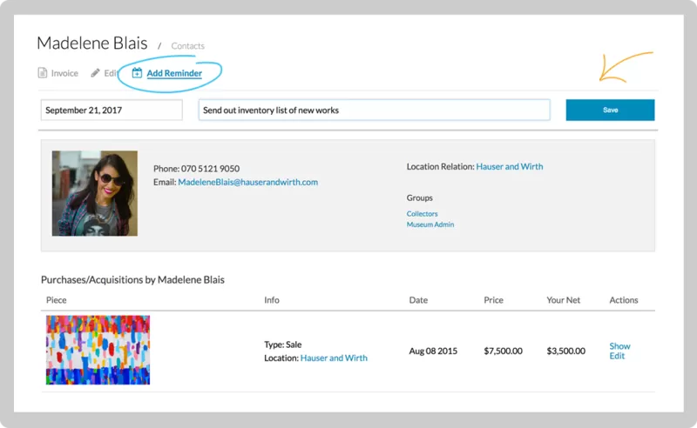Click the Type: Sale text
The width and height of the screenshot is (697, 428).
pyautogui.click(x=282, y=344)
